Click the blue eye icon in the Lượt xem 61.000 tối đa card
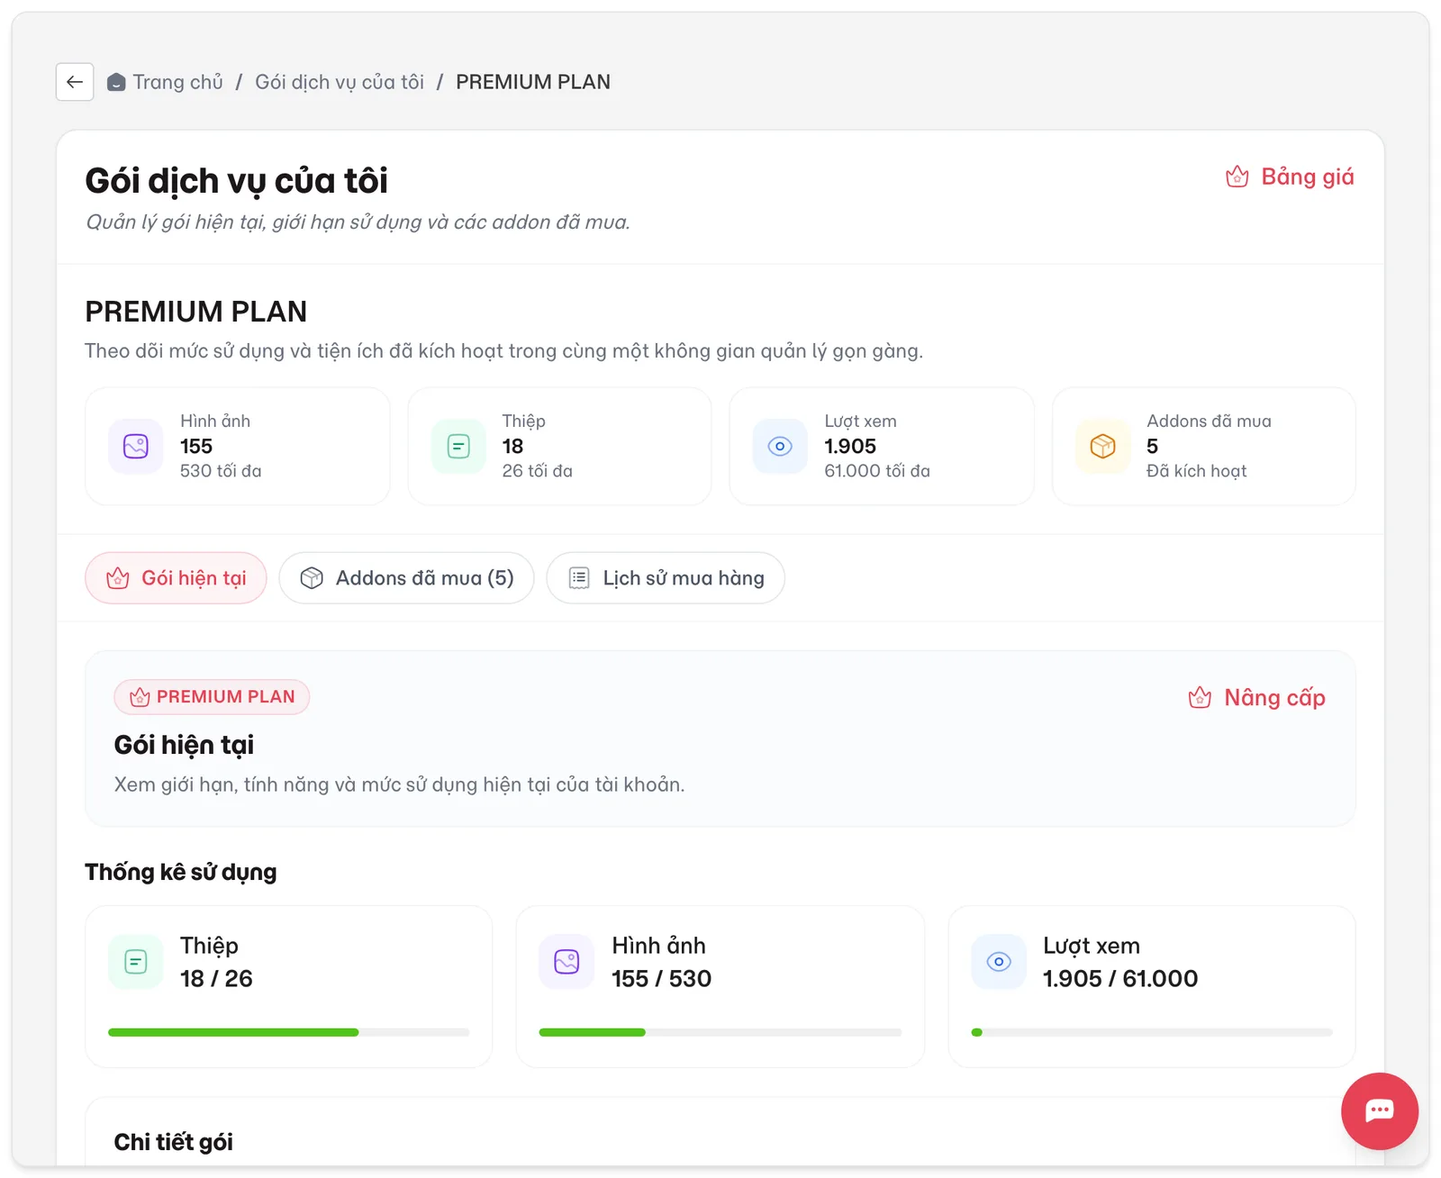Image resolution: width=1441 pixels, height=1178 pixels. pos(780,446)
